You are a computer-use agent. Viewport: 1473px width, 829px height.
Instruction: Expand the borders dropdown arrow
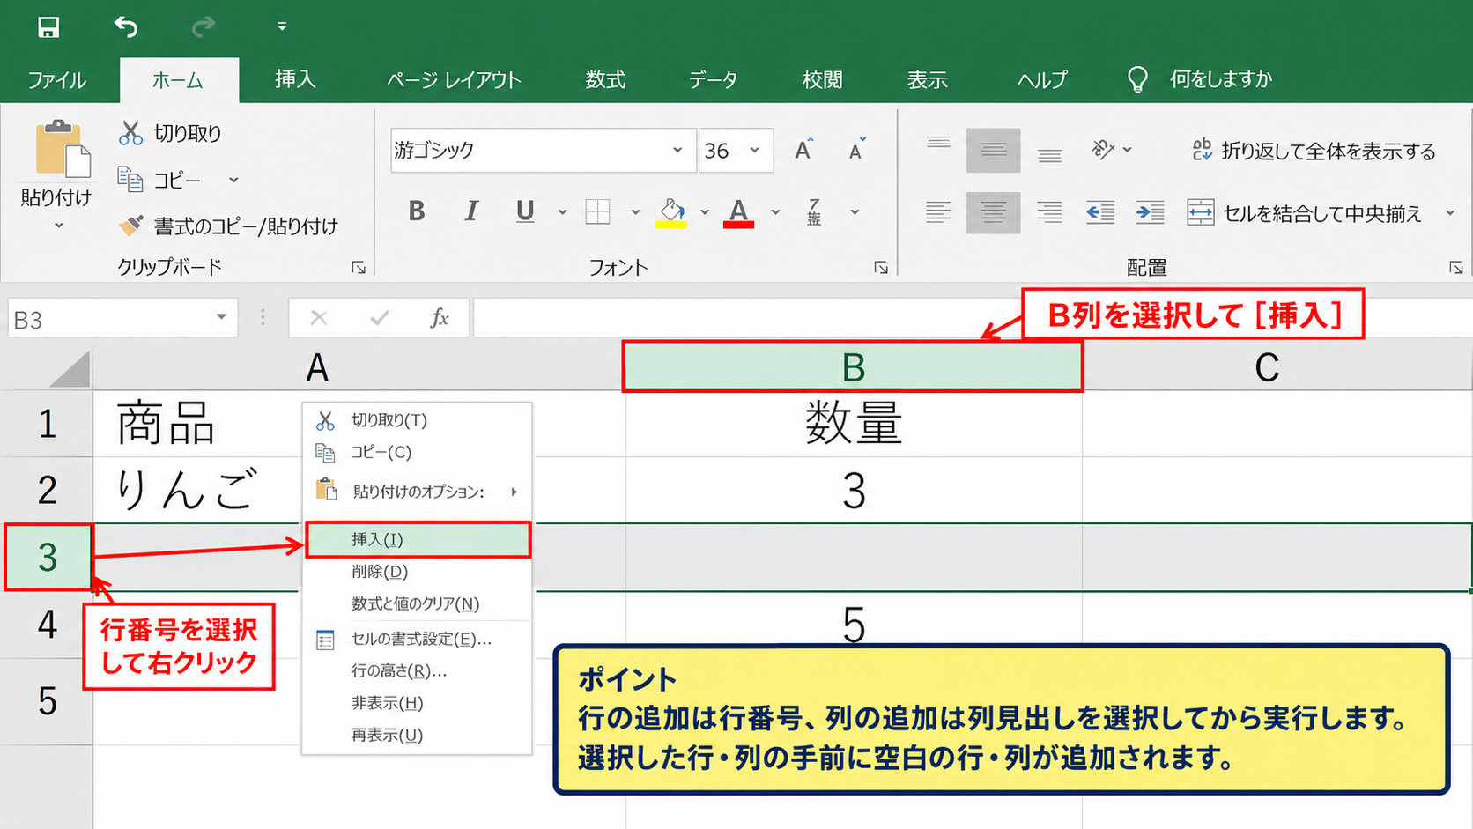pos(635,212)
